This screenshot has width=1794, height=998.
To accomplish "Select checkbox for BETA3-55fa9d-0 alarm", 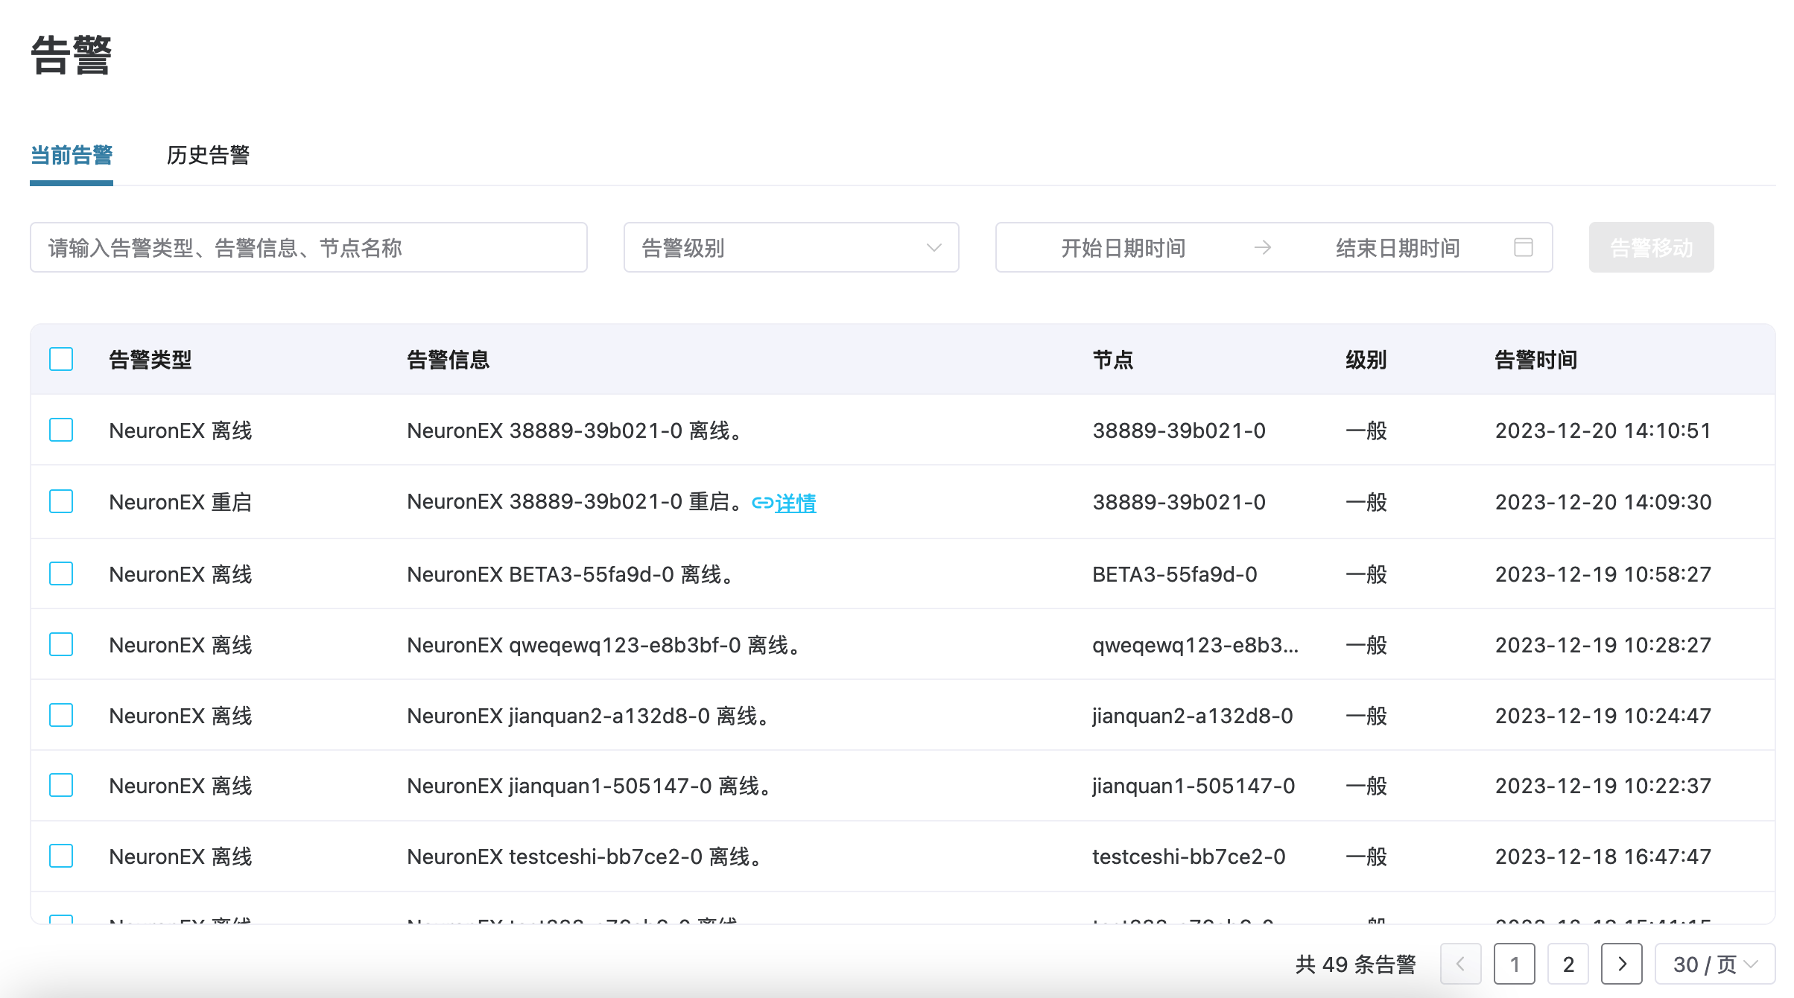I will [x=61, y=573].
